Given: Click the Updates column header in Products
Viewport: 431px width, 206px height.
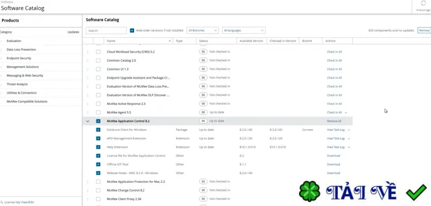Looking at the screenshot, I should (x=73, y=32).
